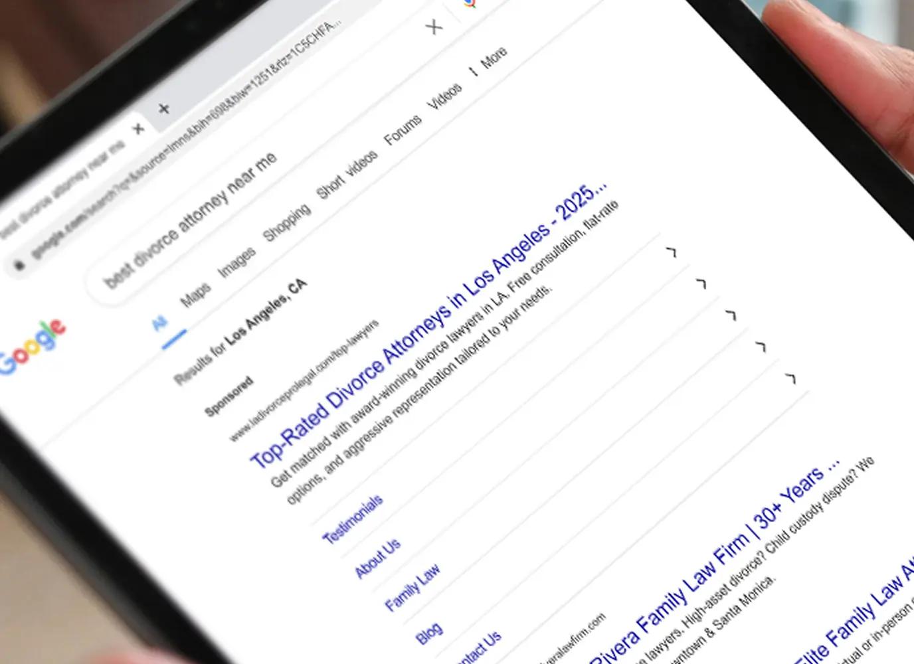Expand the Family Law sitelink chevron
Viewport: 914px width, 664px height.
[x=731, y=315]
